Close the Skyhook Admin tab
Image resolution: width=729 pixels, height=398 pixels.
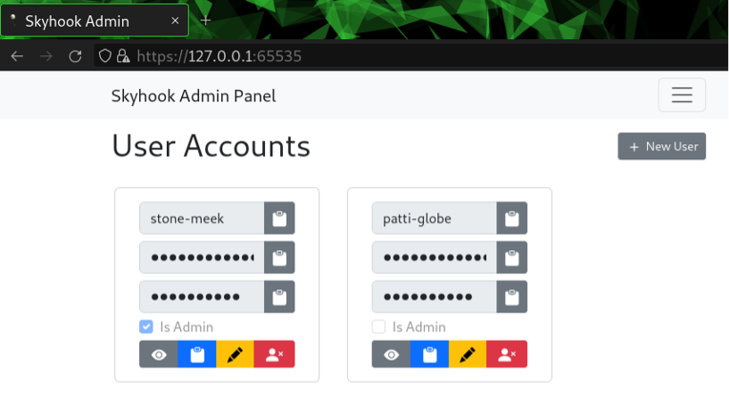[x=176, y=20]
